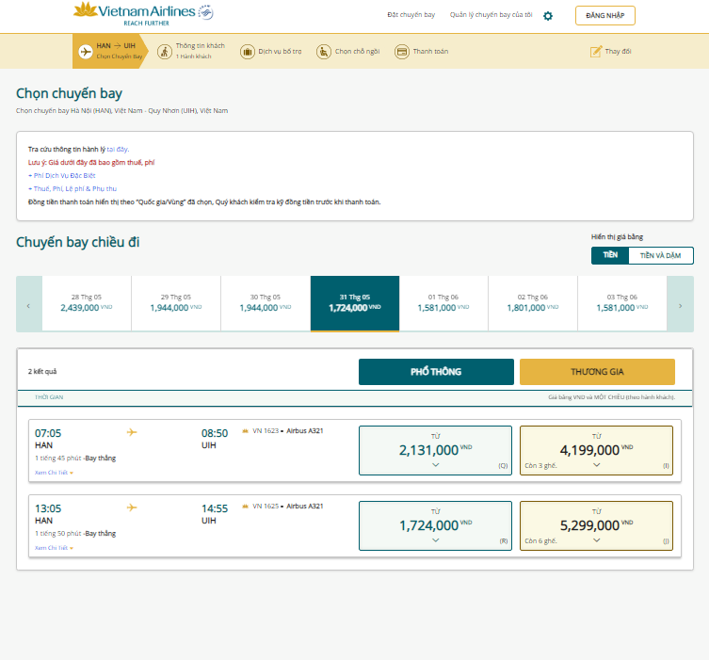Select the THƯƠNG GIA business class tab
Screen dimensions: 709x660
(597, 372)
